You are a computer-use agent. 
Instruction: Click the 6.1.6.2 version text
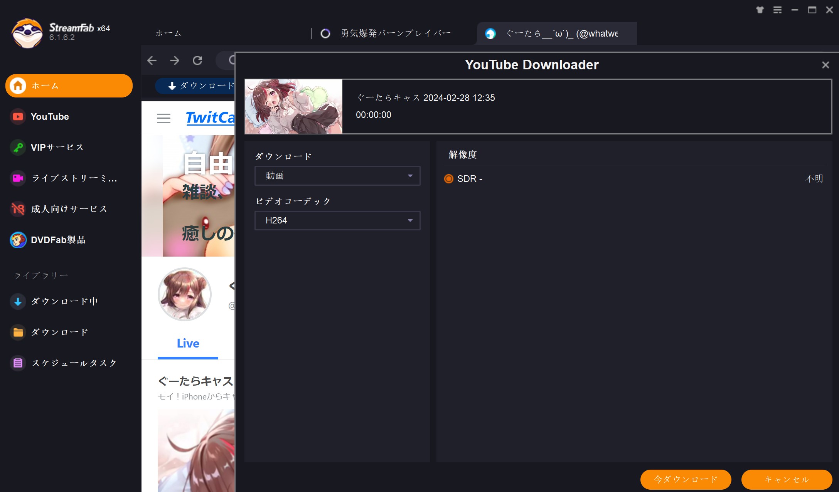point(62,37)
